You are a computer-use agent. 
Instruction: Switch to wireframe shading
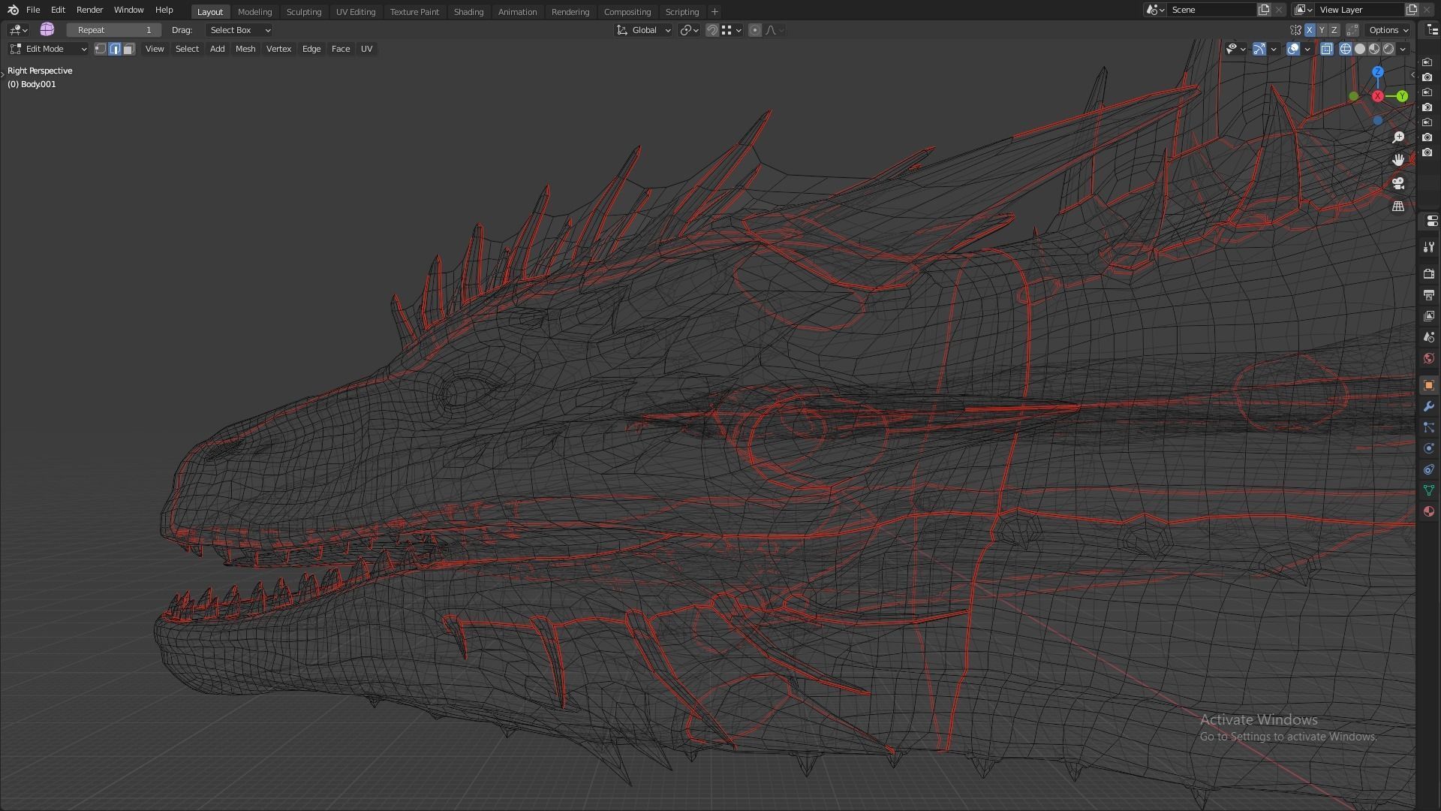point(1346,49)
